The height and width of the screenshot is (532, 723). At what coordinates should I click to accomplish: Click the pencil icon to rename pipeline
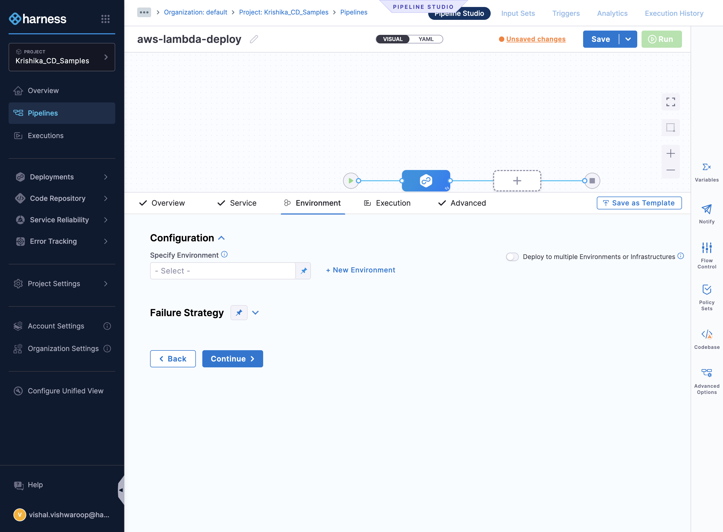(x=254, y=39)
